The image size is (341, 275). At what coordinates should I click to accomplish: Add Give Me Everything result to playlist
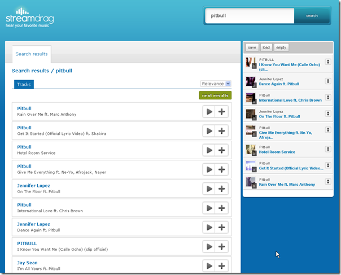[x=222, y=169]
